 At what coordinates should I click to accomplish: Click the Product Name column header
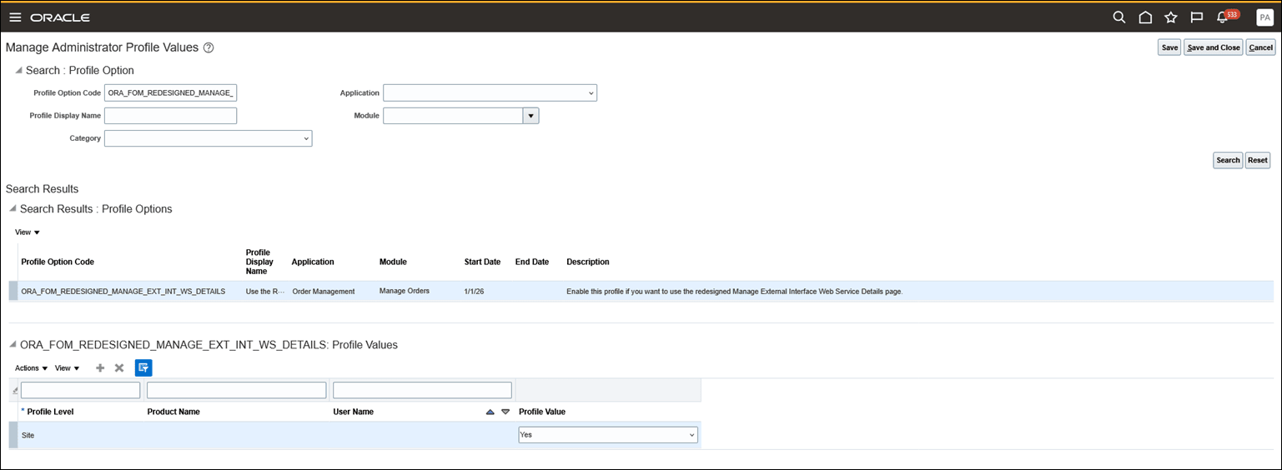(173, 412)
